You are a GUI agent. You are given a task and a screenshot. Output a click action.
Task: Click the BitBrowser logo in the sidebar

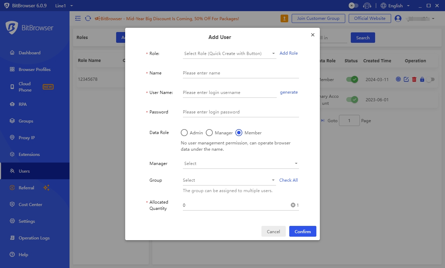tap(30, 28)
